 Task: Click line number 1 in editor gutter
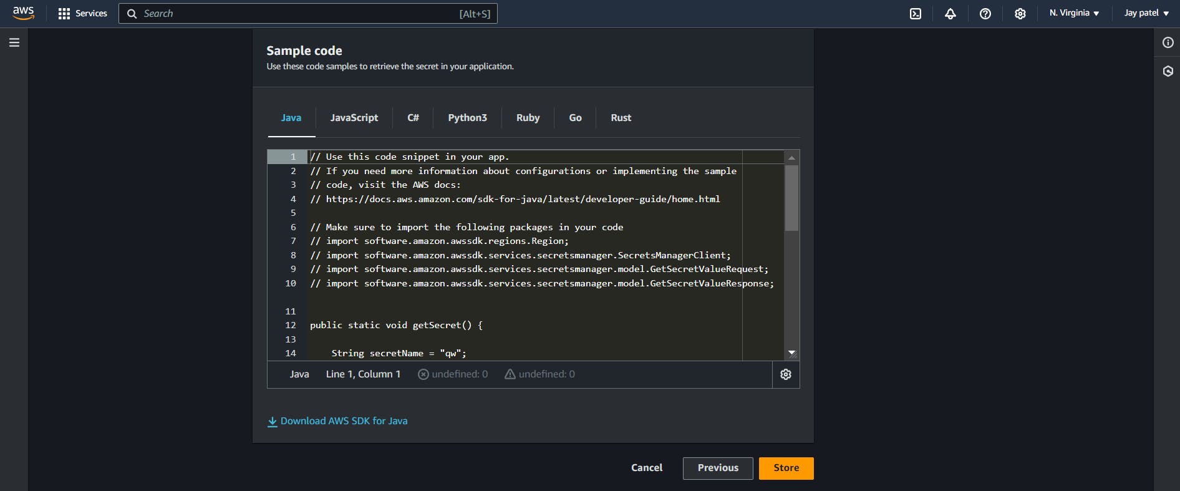click(x=293, y=157)
